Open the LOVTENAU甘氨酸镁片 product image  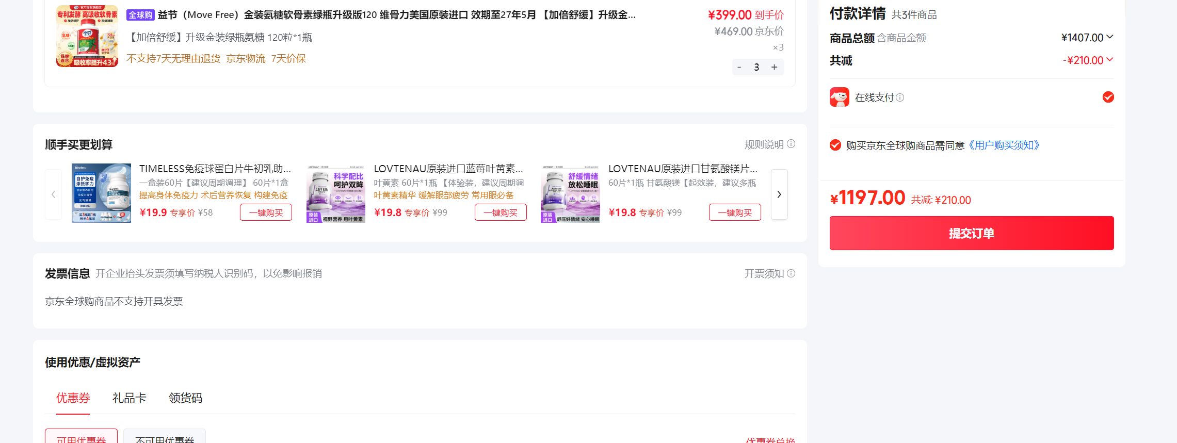coord(570,193)
